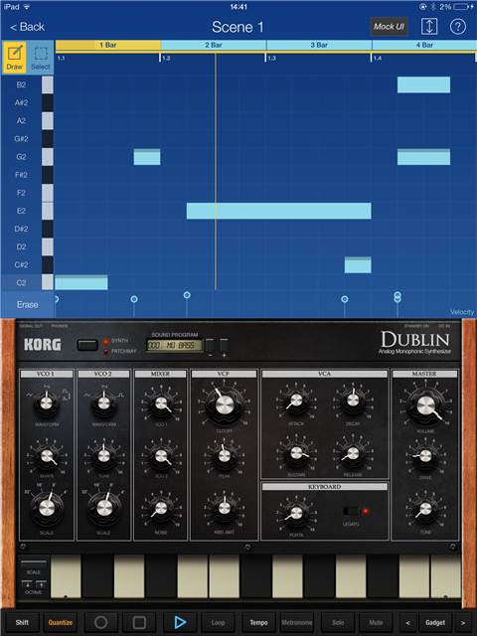
Task: Click the sound program display field
Action: pos(174,346)
